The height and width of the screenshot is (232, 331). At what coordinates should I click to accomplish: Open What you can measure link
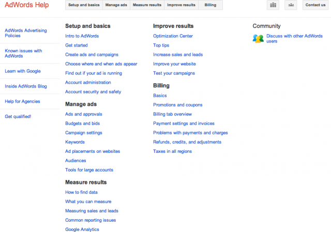pos(88,201)
